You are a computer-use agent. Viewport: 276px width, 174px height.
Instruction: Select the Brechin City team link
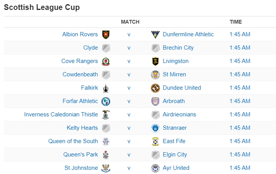coord(178,48)
